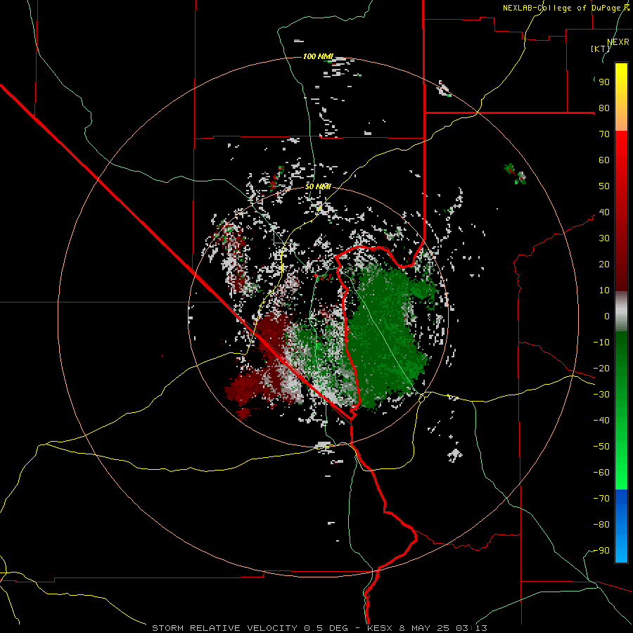Screen dimensions: 633x633
Task: Click the "8 MAY 25 03:13" timestamp
Action: point(443,628)
